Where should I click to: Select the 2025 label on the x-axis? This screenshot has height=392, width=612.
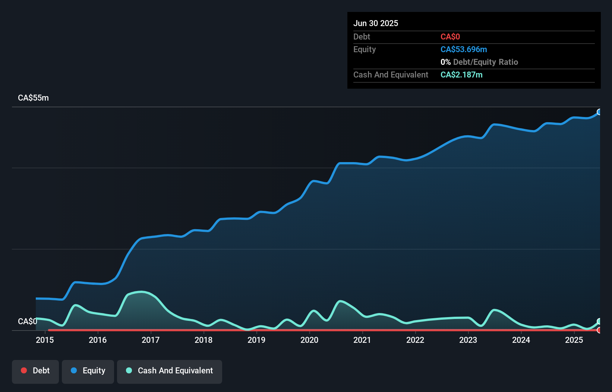pyautogui.click(x=574, y=340)
